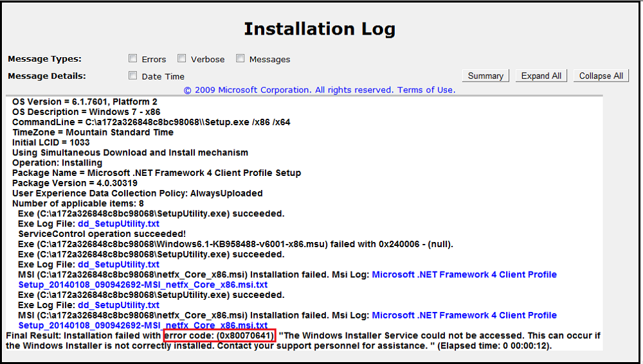Click the Summary button
This screenshot has width=643, height=364.
pos(485,76)
